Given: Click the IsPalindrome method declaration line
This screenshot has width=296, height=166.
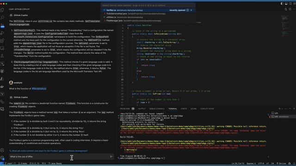Looking at the screenshot, I should (156, 34).
